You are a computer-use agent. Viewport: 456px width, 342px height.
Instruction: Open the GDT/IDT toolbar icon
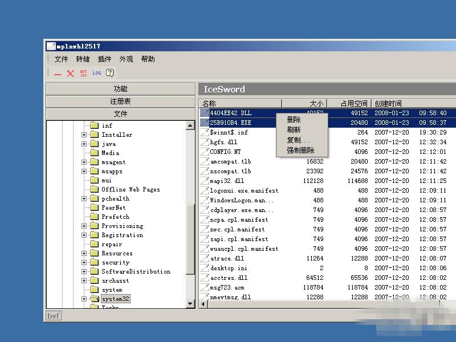[x=84, y=74]
